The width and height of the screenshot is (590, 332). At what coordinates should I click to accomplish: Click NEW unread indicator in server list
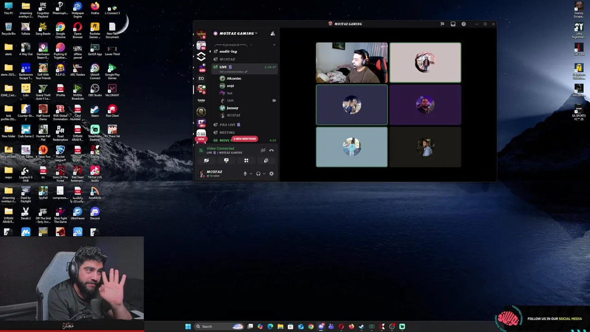pos(201,139)
